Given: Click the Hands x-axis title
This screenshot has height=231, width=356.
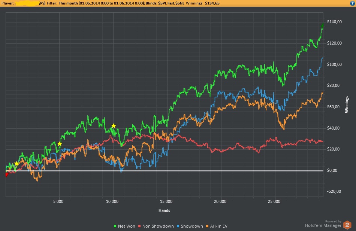Looking at the screenshot, I should coord(164,210).
